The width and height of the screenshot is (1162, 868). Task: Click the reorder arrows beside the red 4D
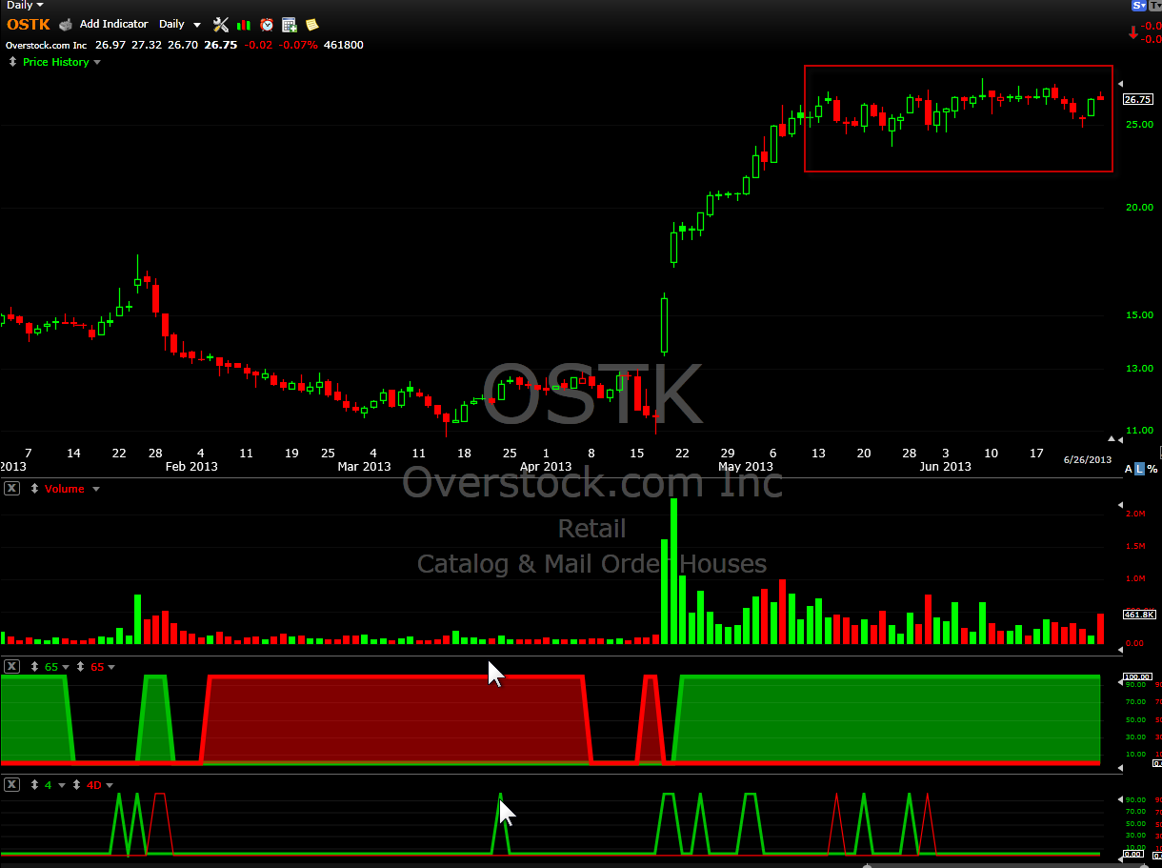[x=76, y=785]
